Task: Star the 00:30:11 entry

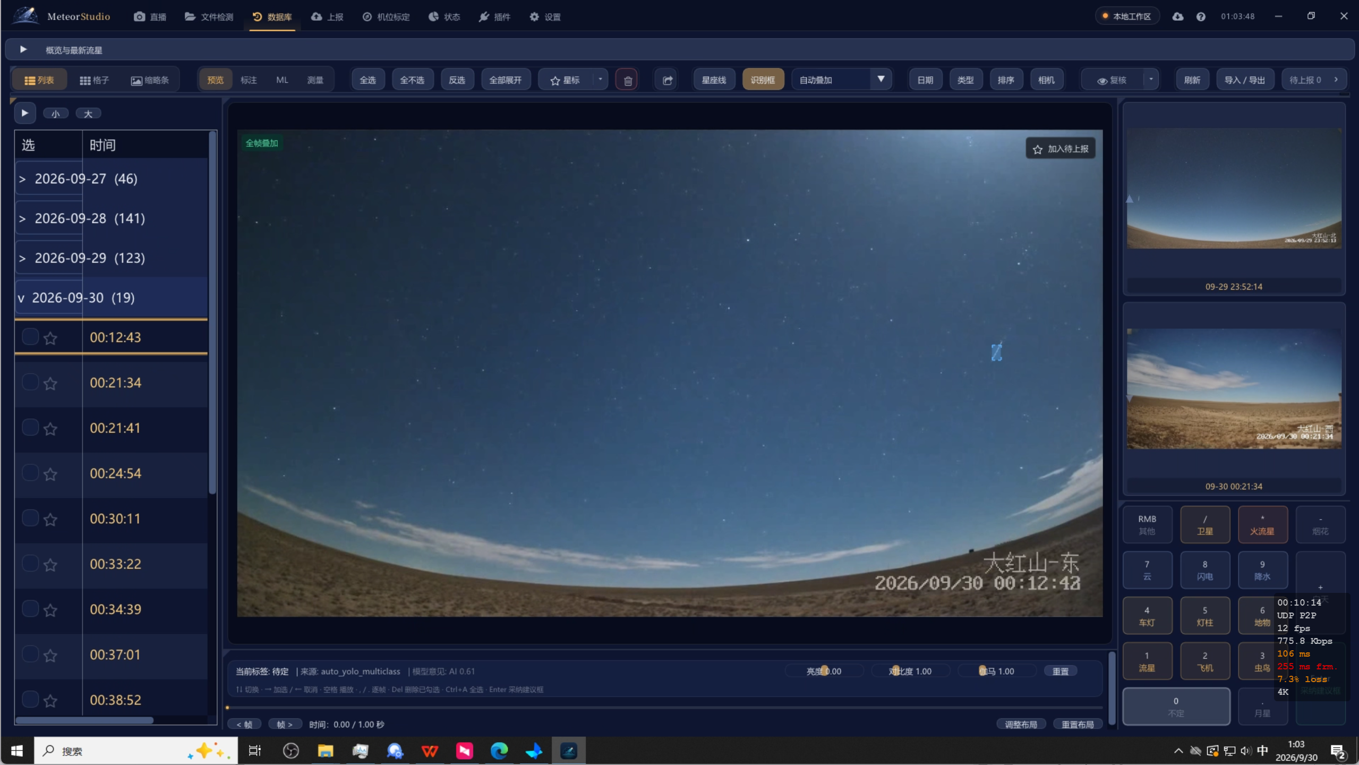Action: coord(50,519)
